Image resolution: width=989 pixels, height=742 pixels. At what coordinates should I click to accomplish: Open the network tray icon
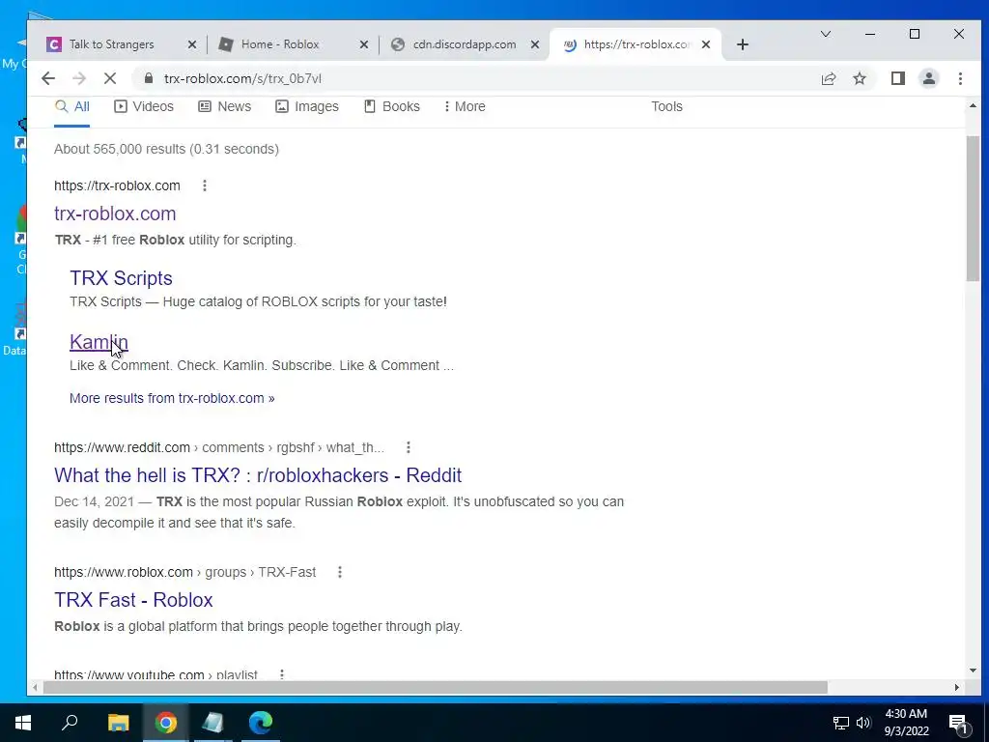(840, 723)
